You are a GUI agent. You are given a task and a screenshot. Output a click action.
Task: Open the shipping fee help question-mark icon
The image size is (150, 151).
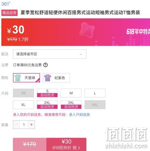tap(46, 65)
